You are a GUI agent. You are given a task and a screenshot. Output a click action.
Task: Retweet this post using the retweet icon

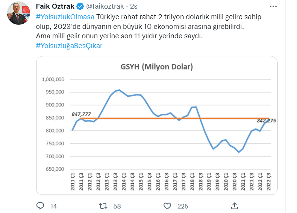pos(103,206)
